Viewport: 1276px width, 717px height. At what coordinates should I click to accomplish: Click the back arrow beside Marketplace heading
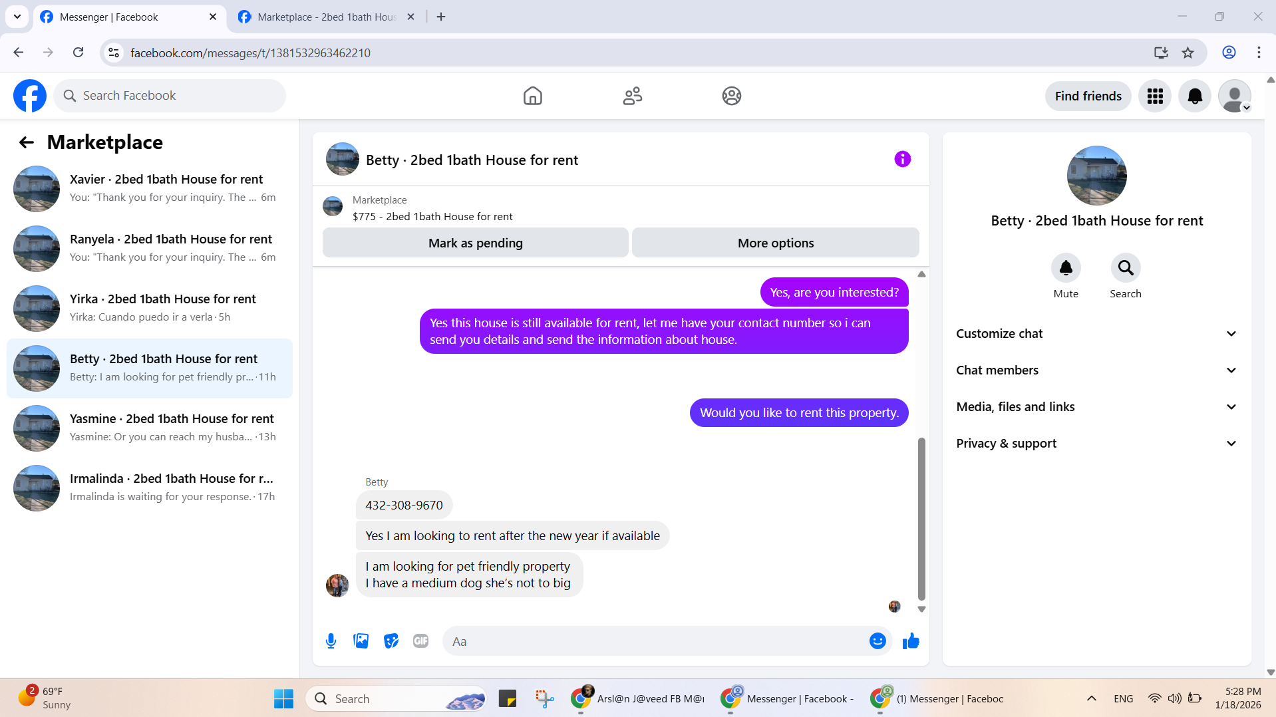[x=27, y=142]
